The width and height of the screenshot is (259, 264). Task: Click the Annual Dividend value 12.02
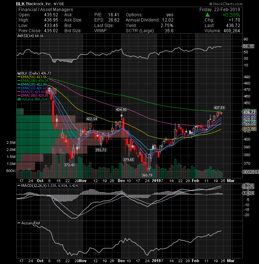[168, 20]
